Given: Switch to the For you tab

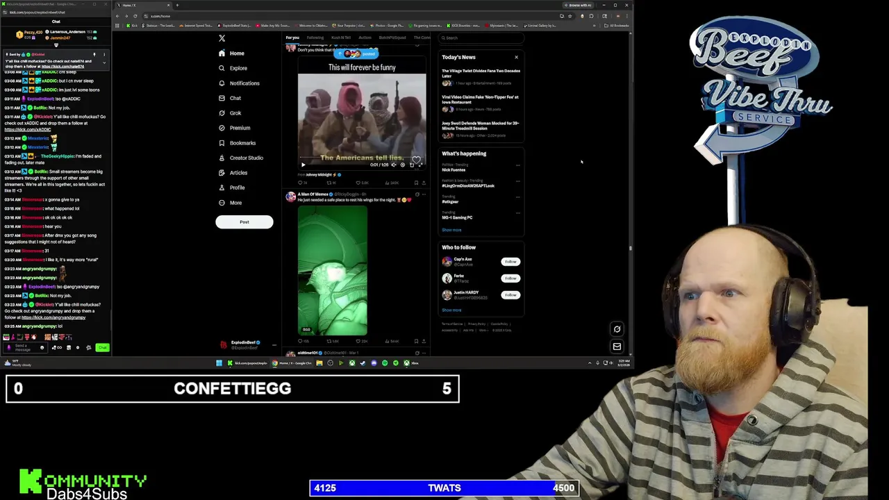Looking at the screenshot, I should click(292, 37).
